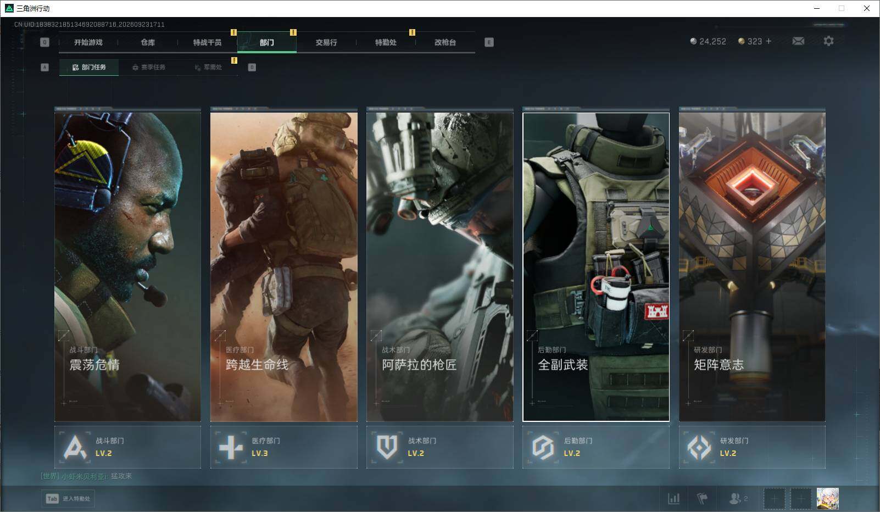Open the 军需处 sub-tab
Screen dimensions: 880x512
(208, 67)
